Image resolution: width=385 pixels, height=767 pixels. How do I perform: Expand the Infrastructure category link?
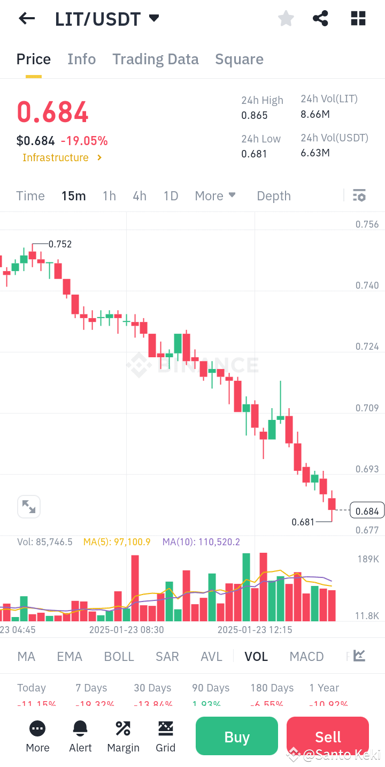click(63, 157)
